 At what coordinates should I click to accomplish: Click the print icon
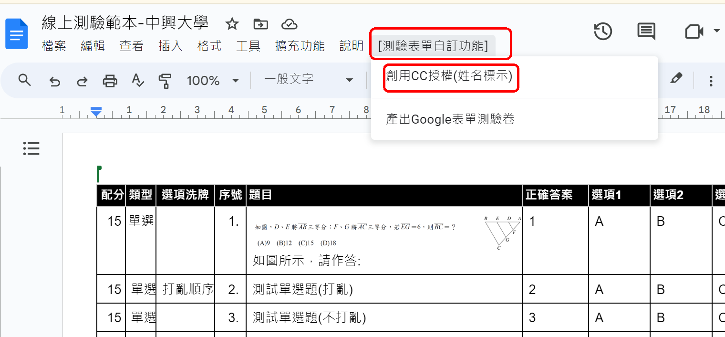[x=110, y=81]
